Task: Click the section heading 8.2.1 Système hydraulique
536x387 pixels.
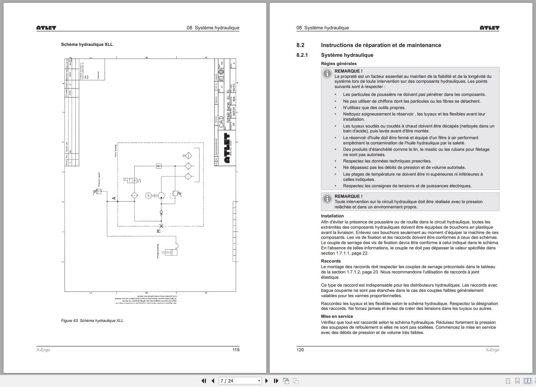Action: [x=335, y=55]
